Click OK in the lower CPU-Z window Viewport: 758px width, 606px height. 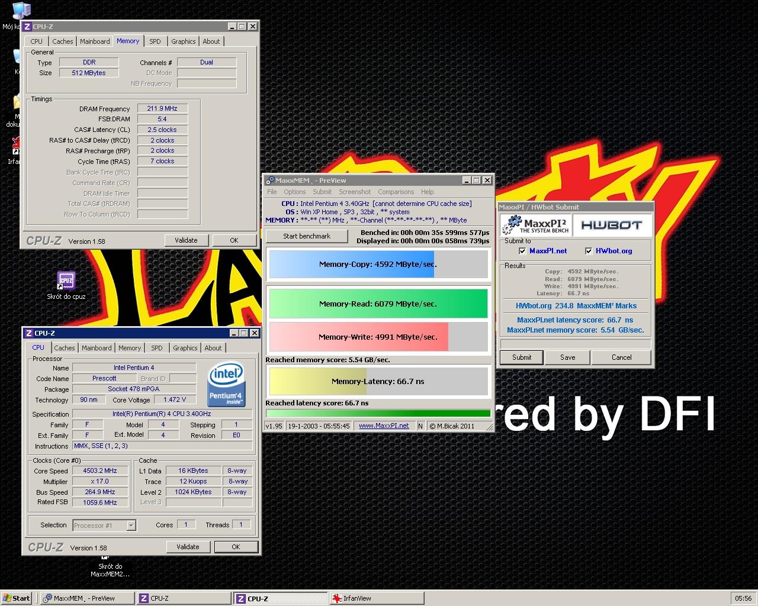tap(236, 547)
